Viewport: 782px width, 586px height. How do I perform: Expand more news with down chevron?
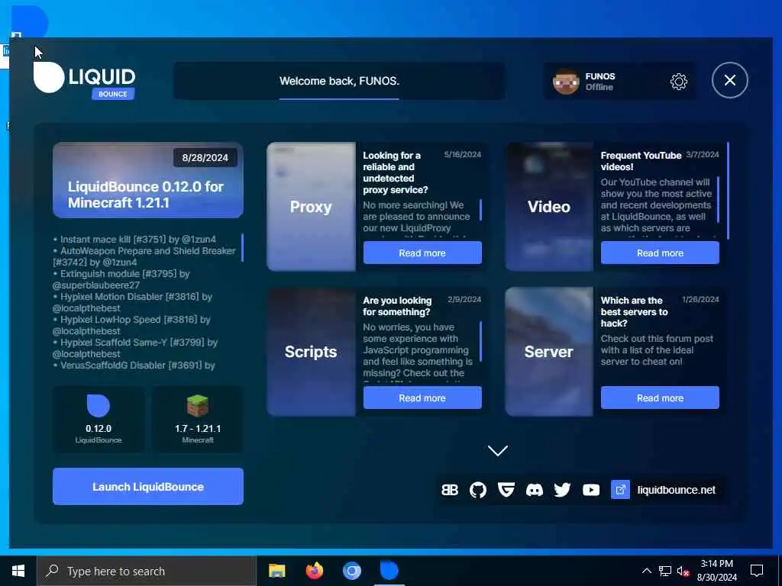pyautogui.click(x=498, y=450)
